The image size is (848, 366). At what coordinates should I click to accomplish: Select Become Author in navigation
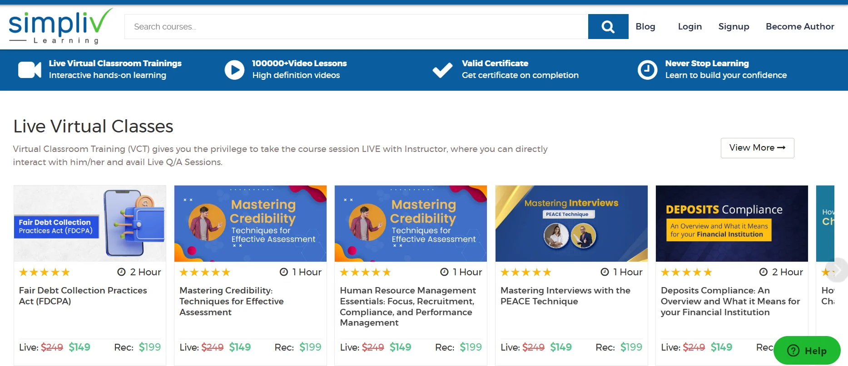(799, 27)
